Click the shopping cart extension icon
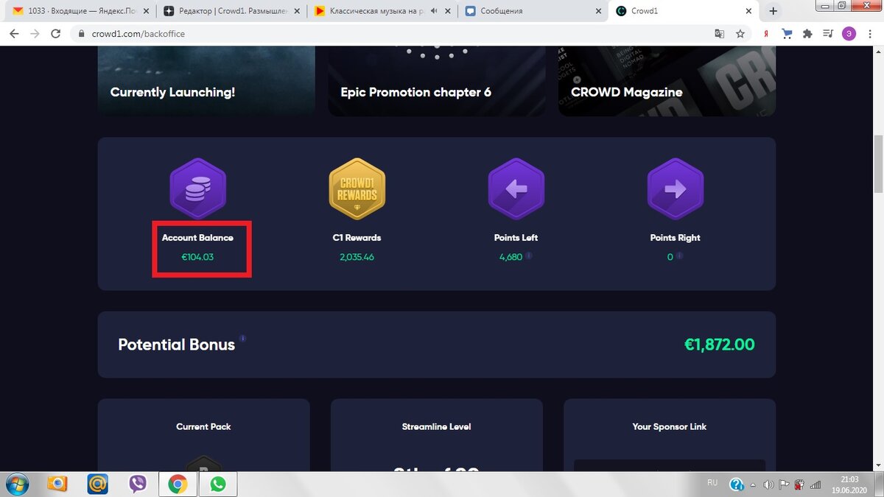884x497 pixels. pos(787,34)
